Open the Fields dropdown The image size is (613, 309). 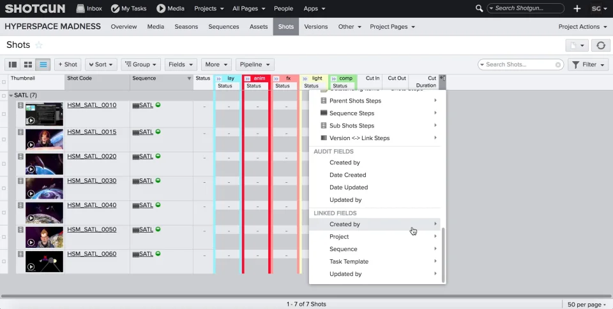(181, 64)
